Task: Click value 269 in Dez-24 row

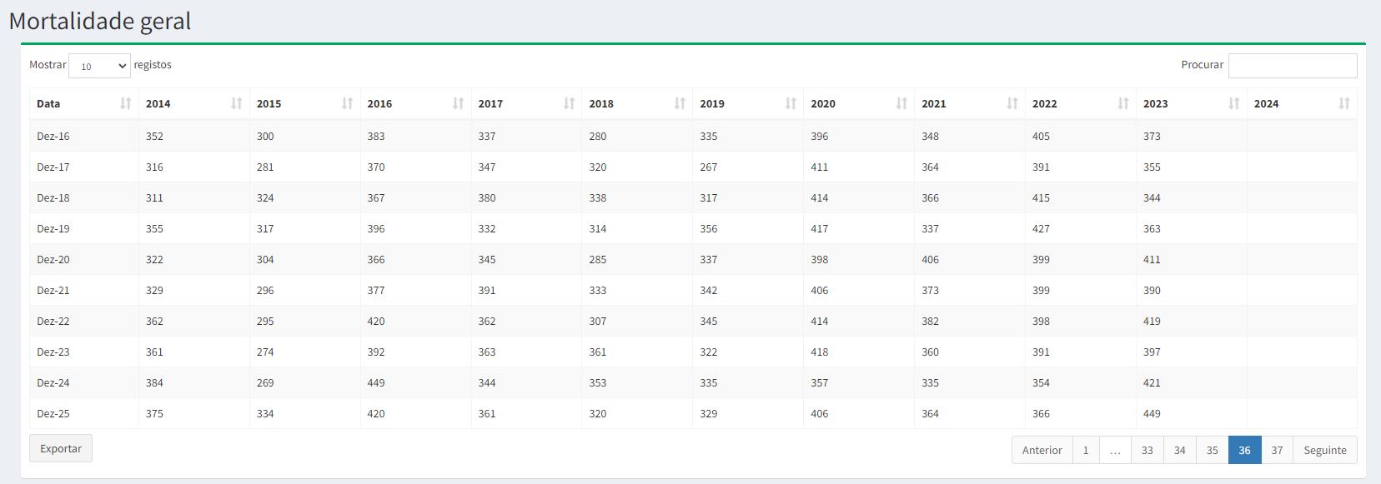Action: [265, 382]
